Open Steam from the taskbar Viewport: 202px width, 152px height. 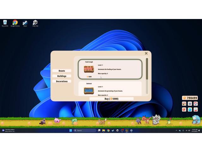[113, 130]
